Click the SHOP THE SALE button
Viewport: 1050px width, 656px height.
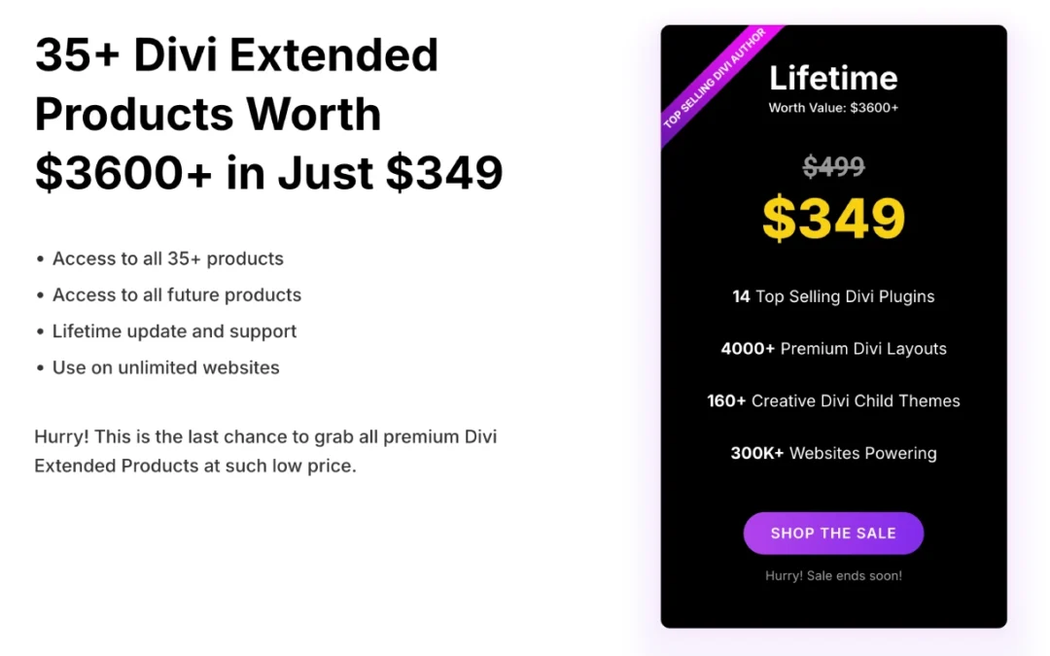(x=833, y=534)
